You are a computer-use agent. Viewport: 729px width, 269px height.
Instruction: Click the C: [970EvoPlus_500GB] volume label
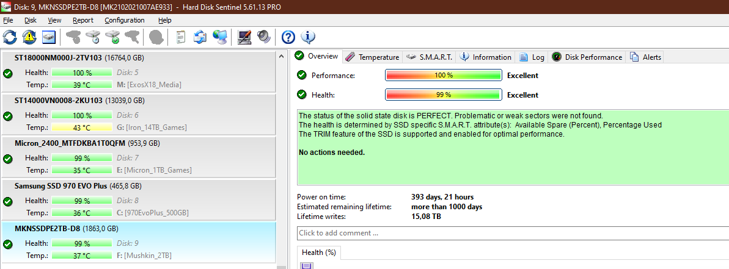point(153,213)
